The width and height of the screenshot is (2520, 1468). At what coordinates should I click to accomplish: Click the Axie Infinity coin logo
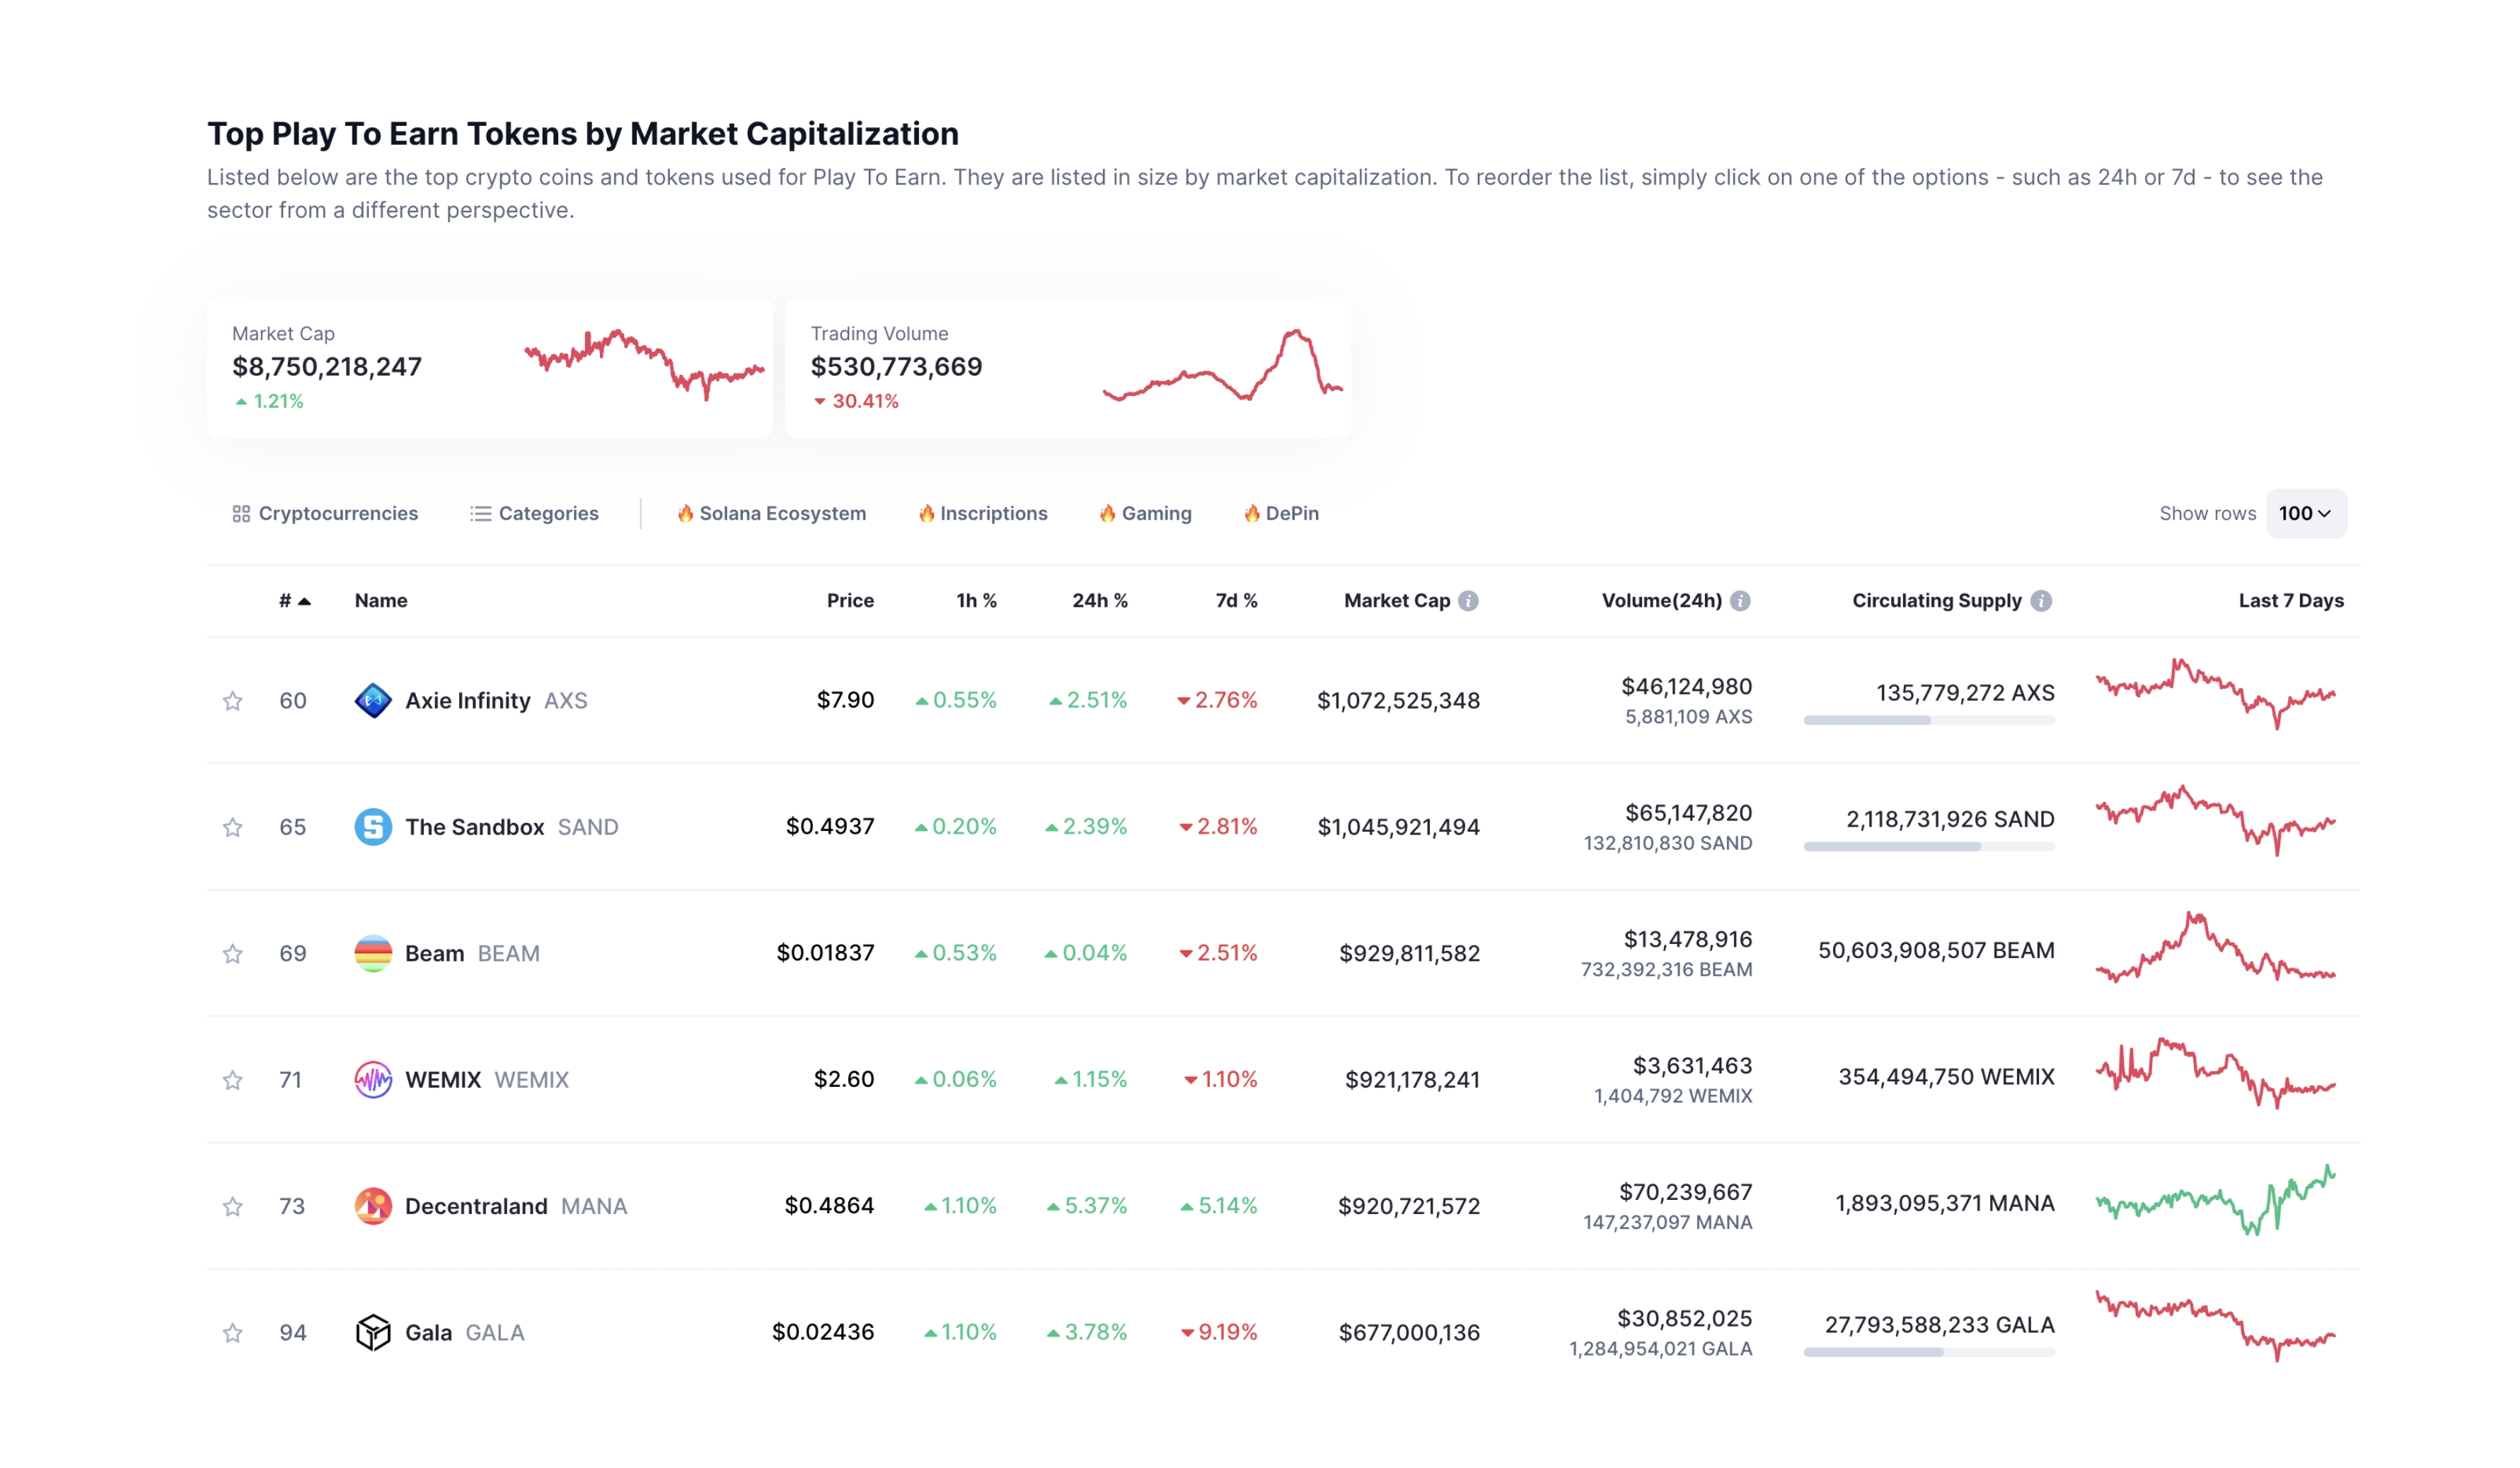point(373,701)
